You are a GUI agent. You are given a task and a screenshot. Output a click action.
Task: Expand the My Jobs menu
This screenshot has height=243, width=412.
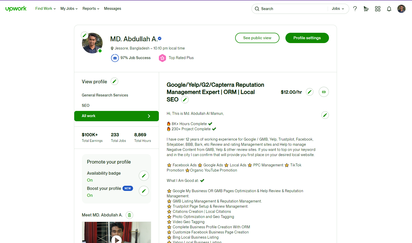coord(69,9)
